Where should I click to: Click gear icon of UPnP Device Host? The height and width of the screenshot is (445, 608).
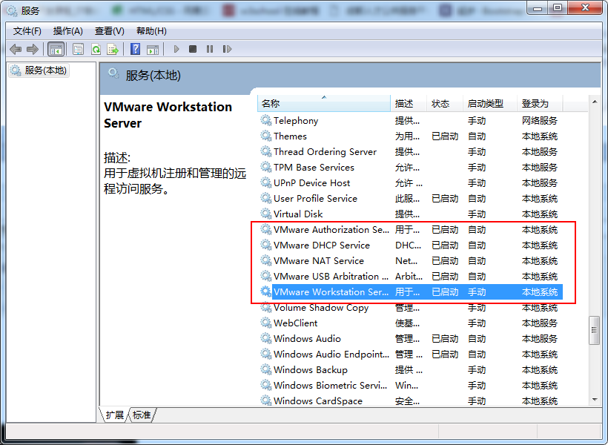point(265,182)
